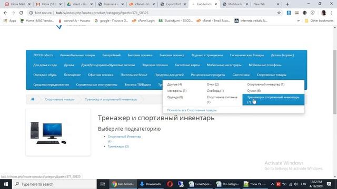Open the Chrome profile avatar
This screenshot has width=337, height=189.
click(x=323, y=13)
